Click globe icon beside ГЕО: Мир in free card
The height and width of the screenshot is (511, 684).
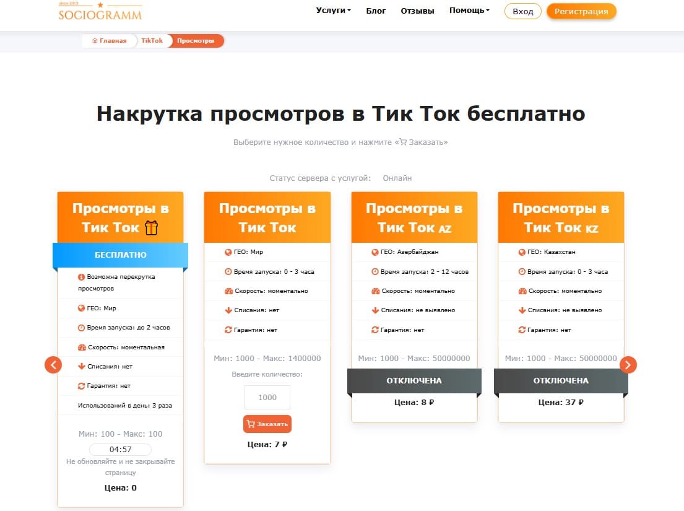(x=81, y=308)
